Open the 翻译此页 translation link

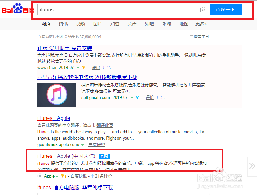coord(105,125)
